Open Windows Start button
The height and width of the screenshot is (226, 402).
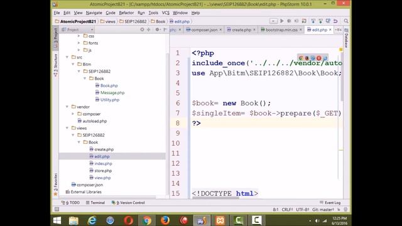[x=57, y=220]
